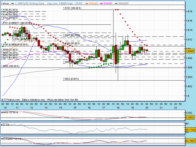Viewport: 196px width, 147px height.
Task: Click Fibonacci label '1.6108 (50.00%)'
Action: tap(72, 43)
